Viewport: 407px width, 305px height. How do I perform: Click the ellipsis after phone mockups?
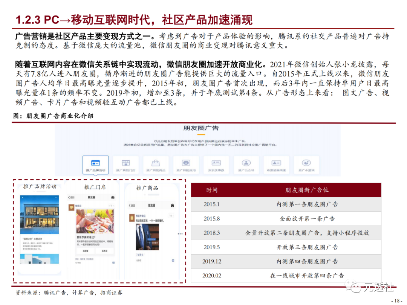click(x=180, y=234)
